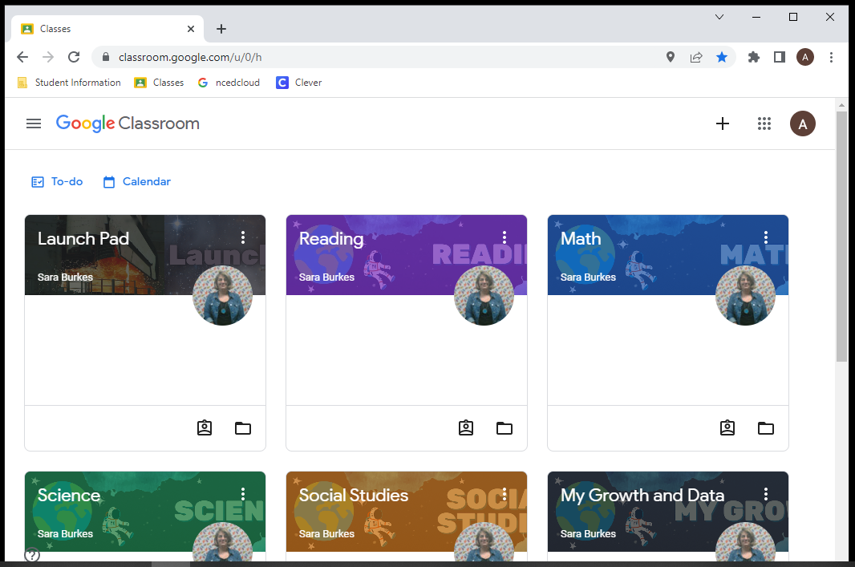Open My Growth and Data options menu
The width and height of the screenshot is (855, 567).
pyautogui.click(x=766, y=494)
